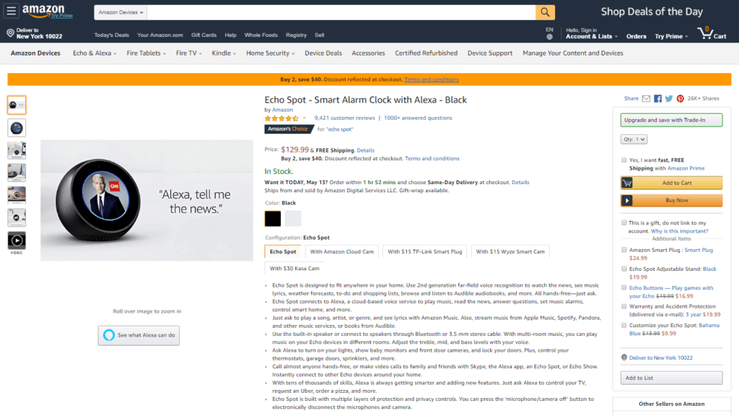Image resolution: width=739 pixels, height=416 pixels.
Task: Enable fast FREE Shipping with Amazon Prime
Action: 624,160
